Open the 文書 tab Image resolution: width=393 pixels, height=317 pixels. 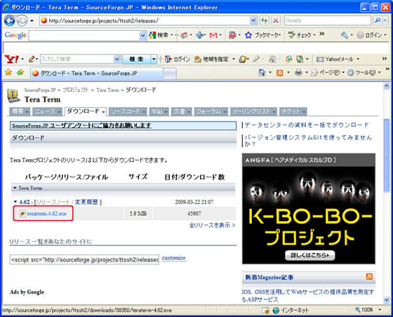tap(182, 112)
